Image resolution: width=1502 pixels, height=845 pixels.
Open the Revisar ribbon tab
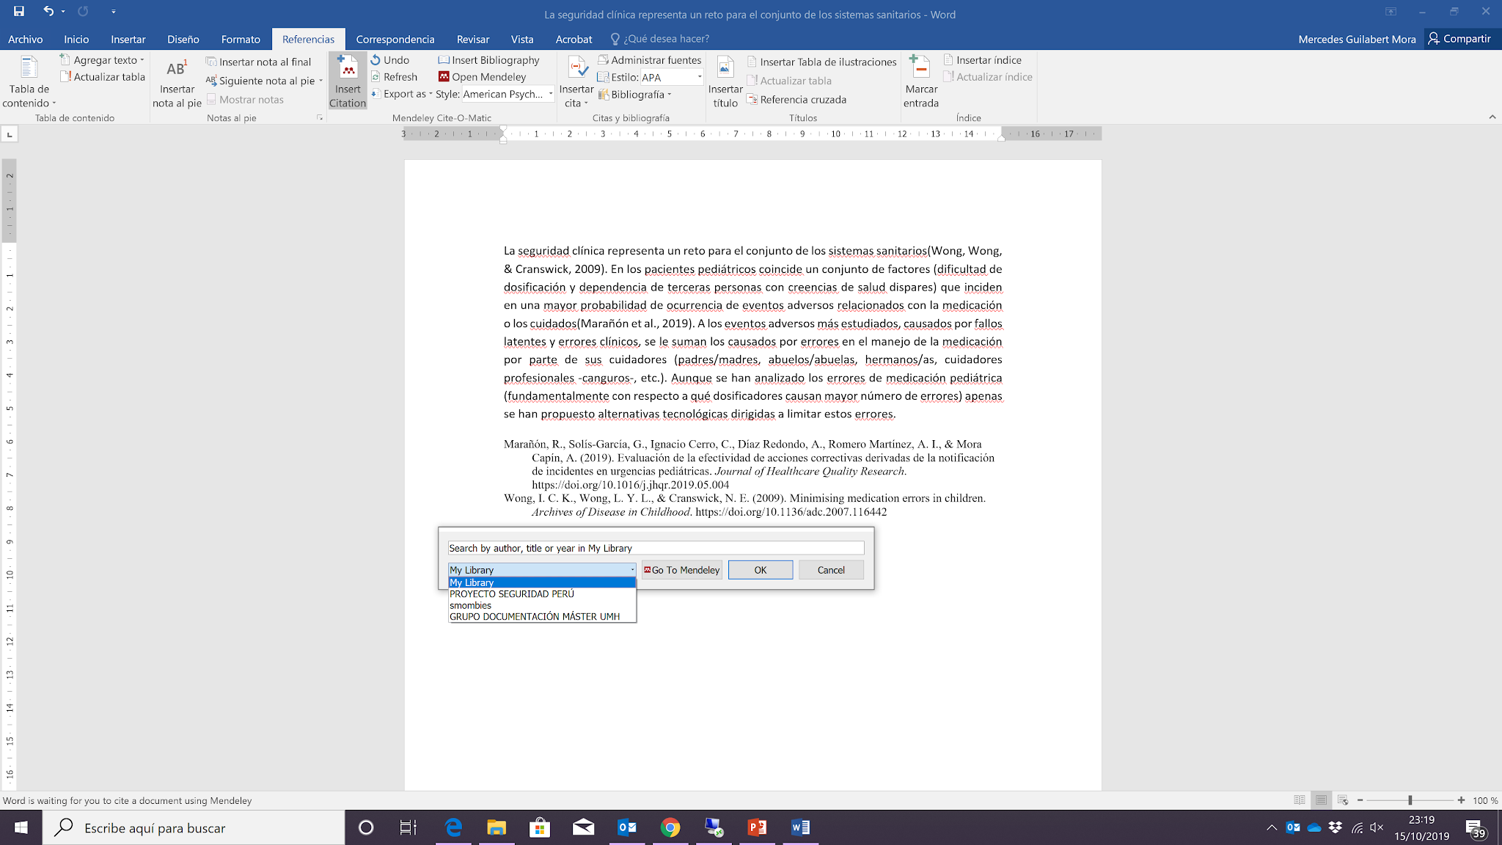coord(472,40)
